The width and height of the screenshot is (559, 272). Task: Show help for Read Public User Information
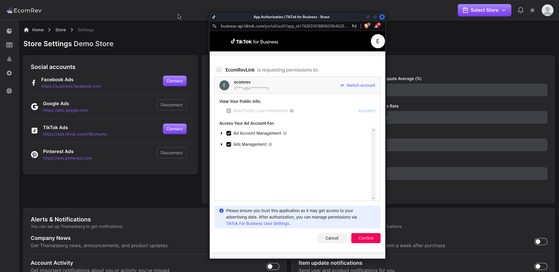click(x=292, y=111)
